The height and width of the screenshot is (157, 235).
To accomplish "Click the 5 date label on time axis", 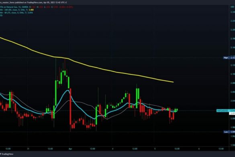I will click(x=155, y=149).
